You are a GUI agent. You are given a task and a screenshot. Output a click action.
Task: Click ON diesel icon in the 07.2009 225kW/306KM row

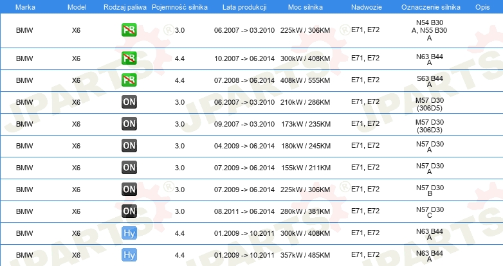[129, 189]
